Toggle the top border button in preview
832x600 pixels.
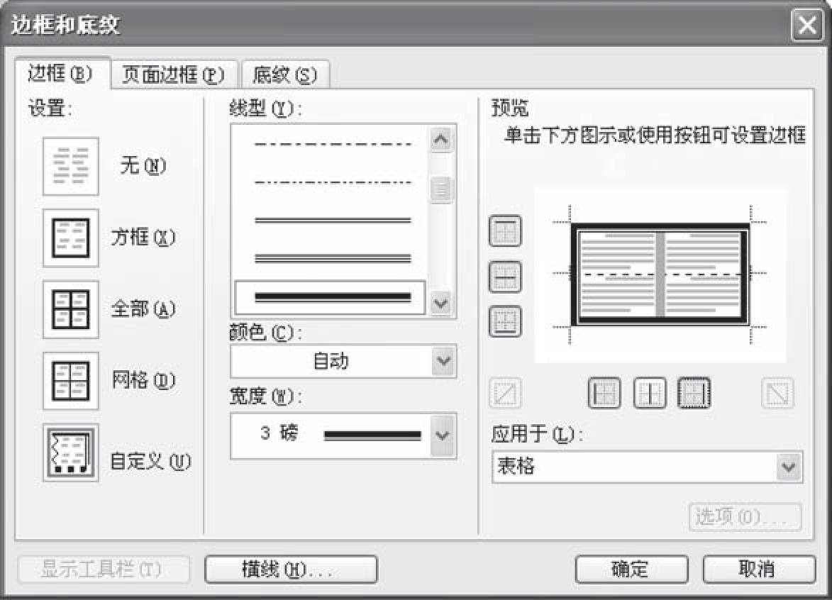[x=504, y=230]
